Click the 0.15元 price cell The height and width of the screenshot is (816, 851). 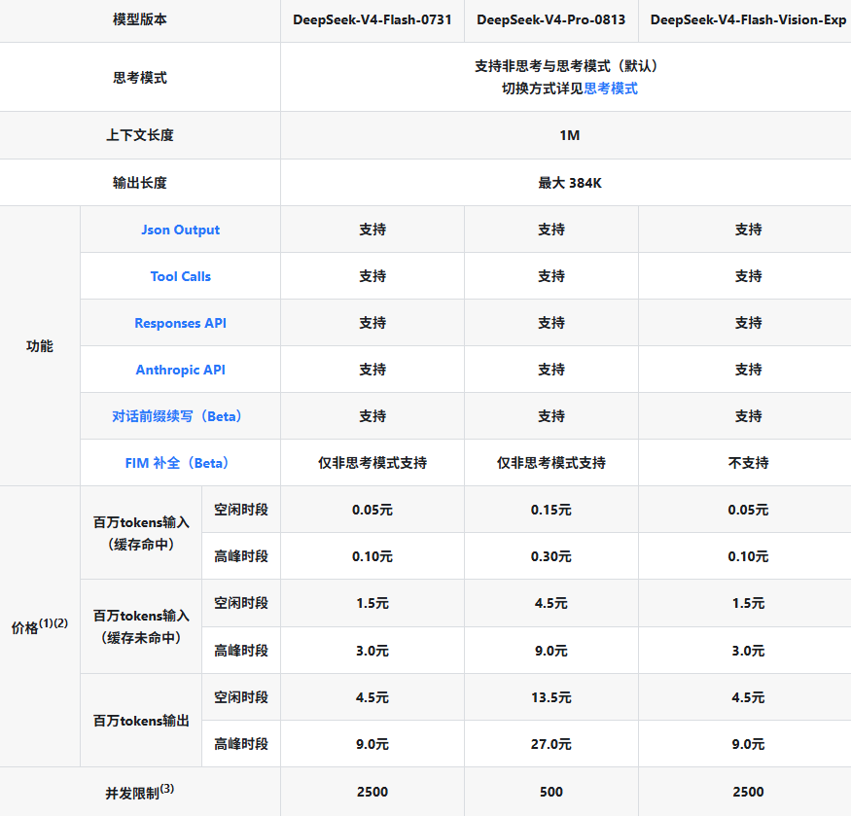(550, 510)
